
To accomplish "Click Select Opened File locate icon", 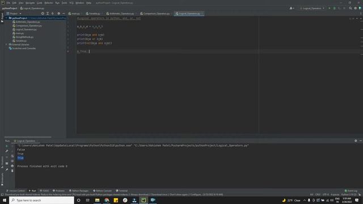I will point(43,14).
